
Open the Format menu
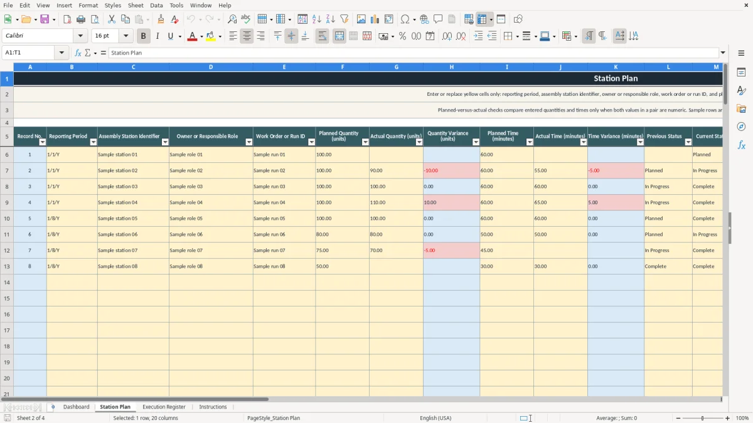(88, 5)
